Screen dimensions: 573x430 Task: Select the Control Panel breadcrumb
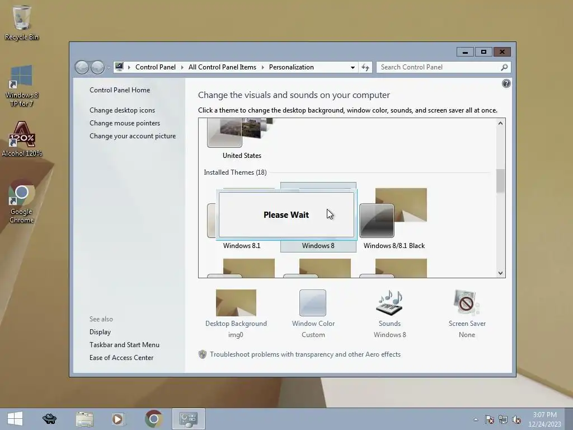(156, 67)
